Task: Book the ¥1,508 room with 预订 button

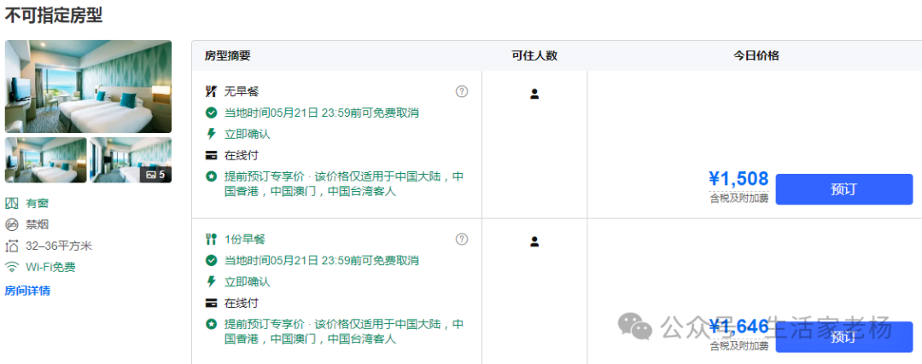Action: (843, 189)
